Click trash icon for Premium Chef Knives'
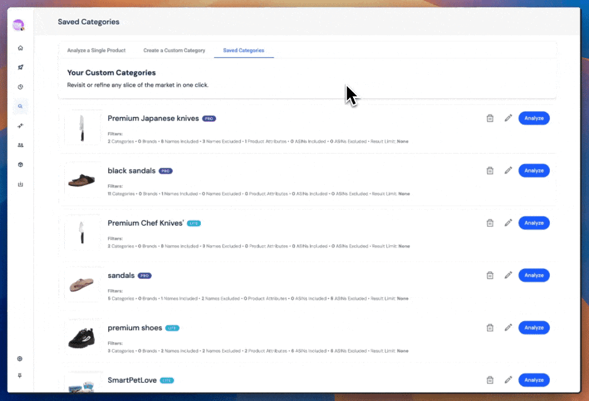This screenshot has height=401, width=589. click(x=490, y=223)
